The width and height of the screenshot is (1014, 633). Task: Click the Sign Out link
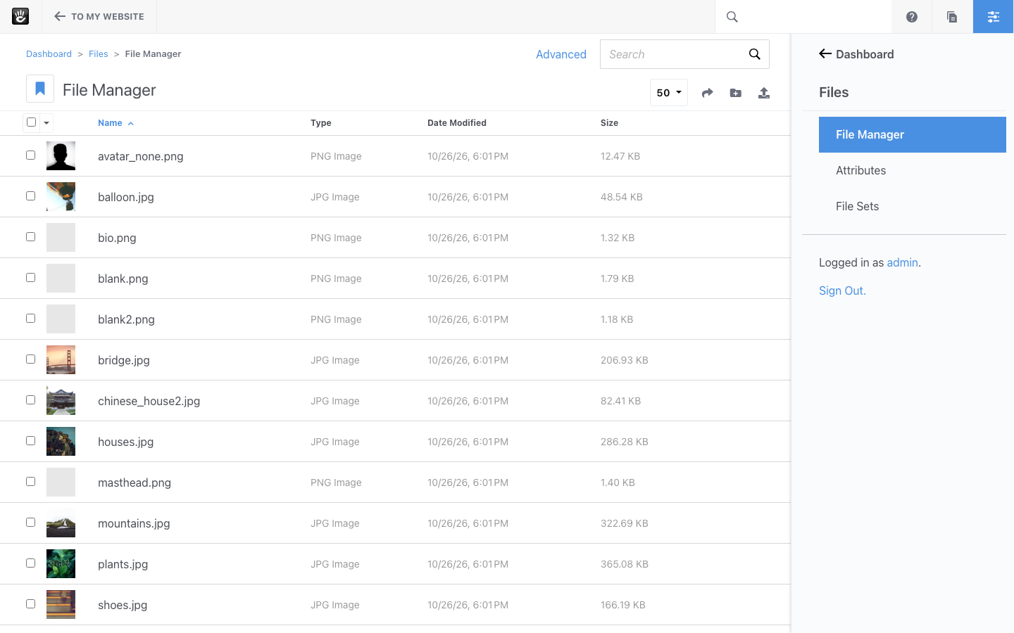click(842, 290)
